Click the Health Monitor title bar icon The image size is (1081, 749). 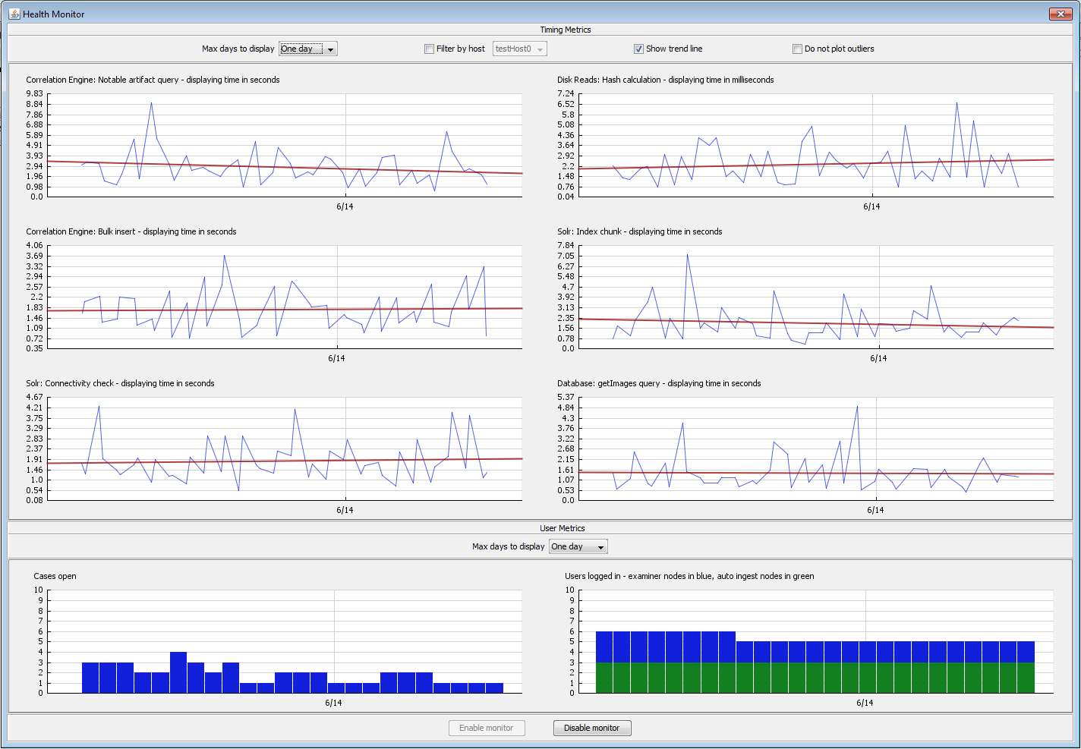click(x=14, y=14)
